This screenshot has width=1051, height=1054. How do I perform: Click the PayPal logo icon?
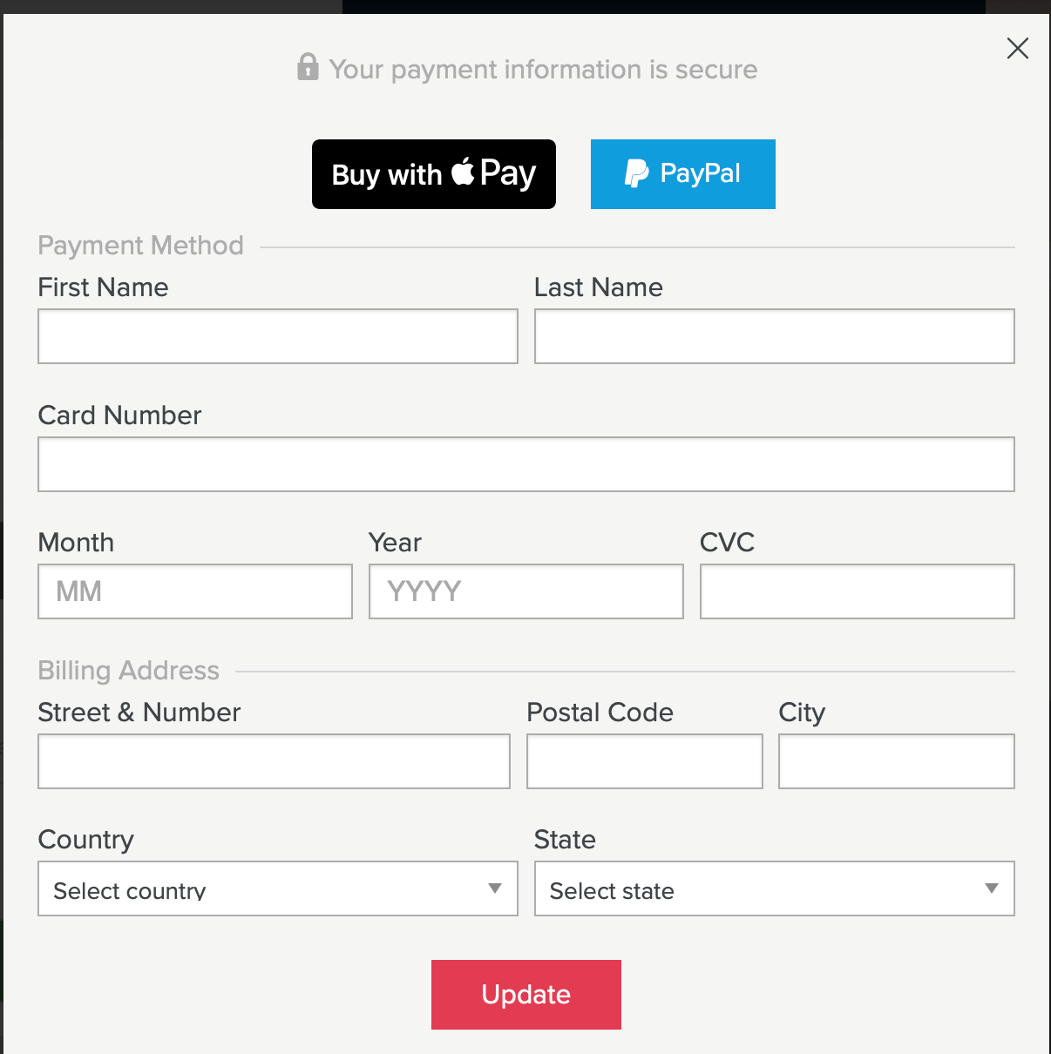click(x=637, y=173)
